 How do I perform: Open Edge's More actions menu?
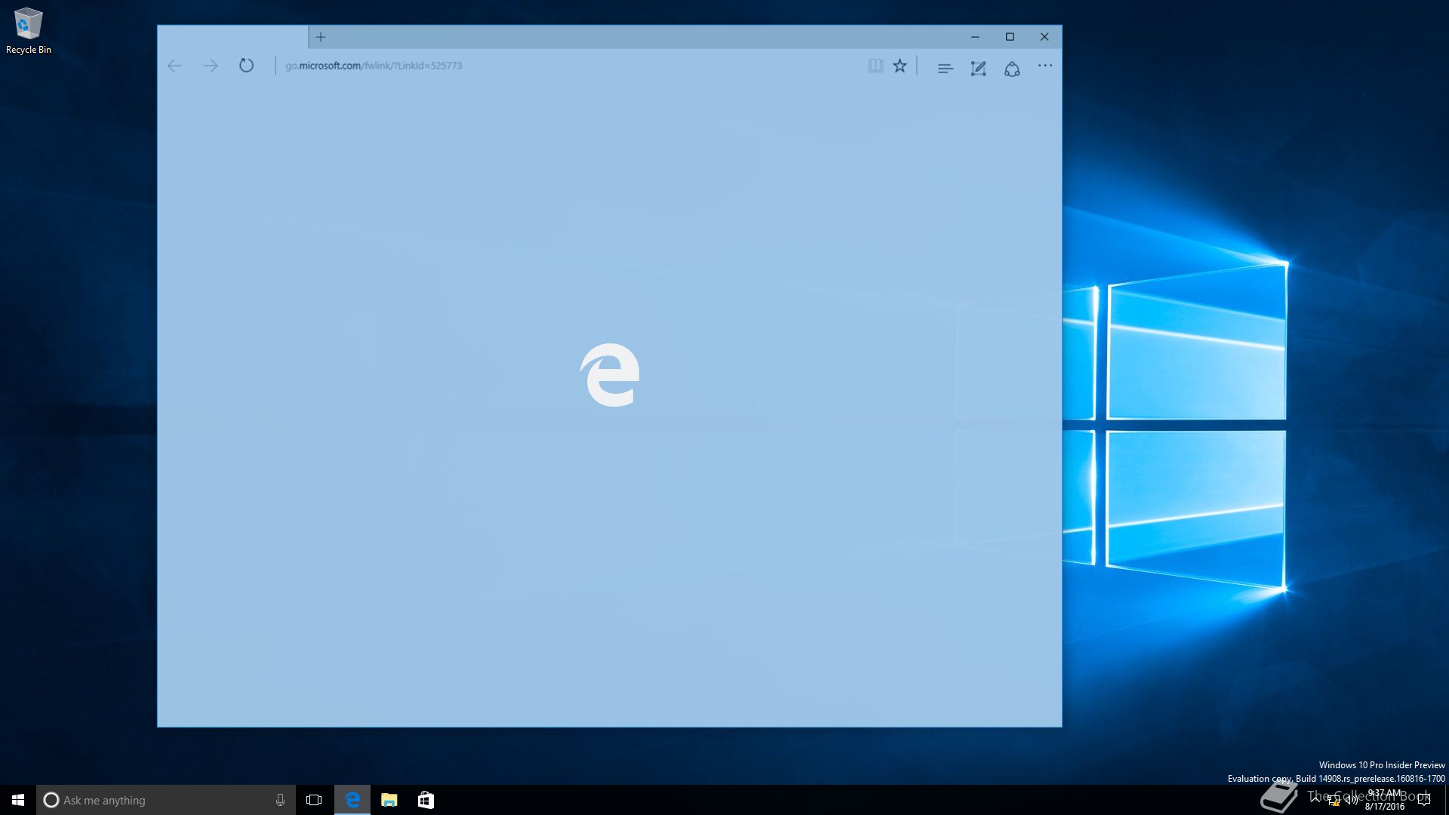coord(1045,66)
